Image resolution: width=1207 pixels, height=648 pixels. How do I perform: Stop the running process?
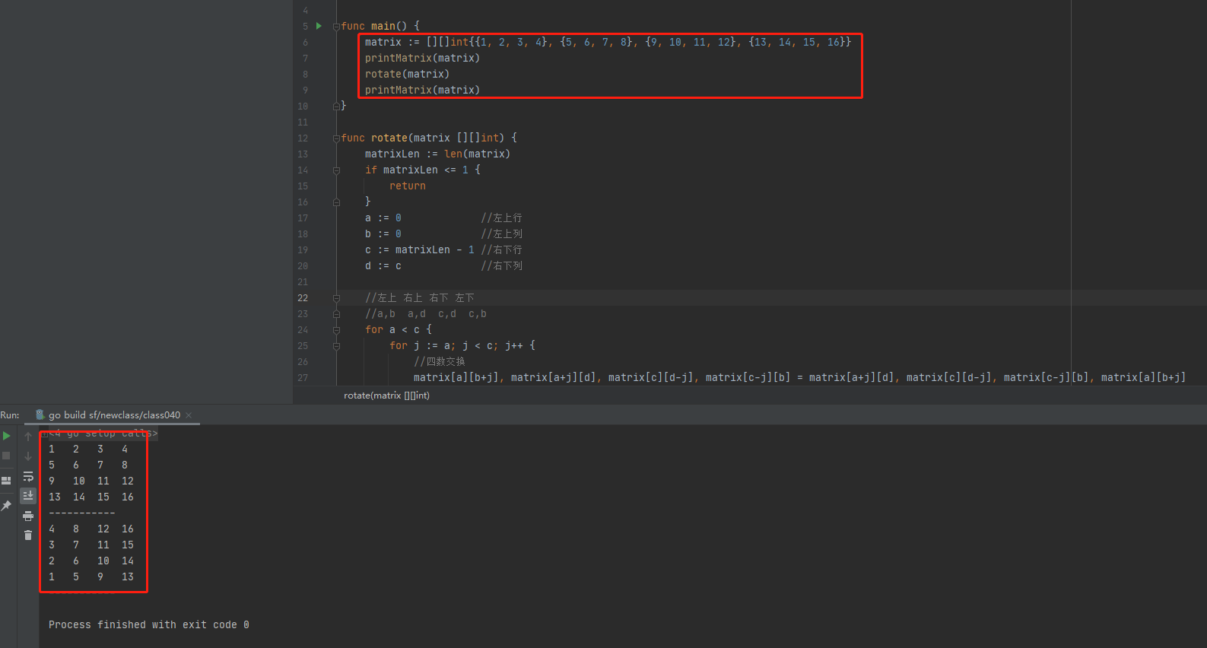(6, 456)
